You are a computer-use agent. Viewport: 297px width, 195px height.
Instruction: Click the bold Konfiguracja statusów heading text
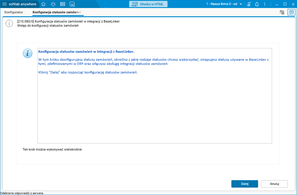coord(86,51)
